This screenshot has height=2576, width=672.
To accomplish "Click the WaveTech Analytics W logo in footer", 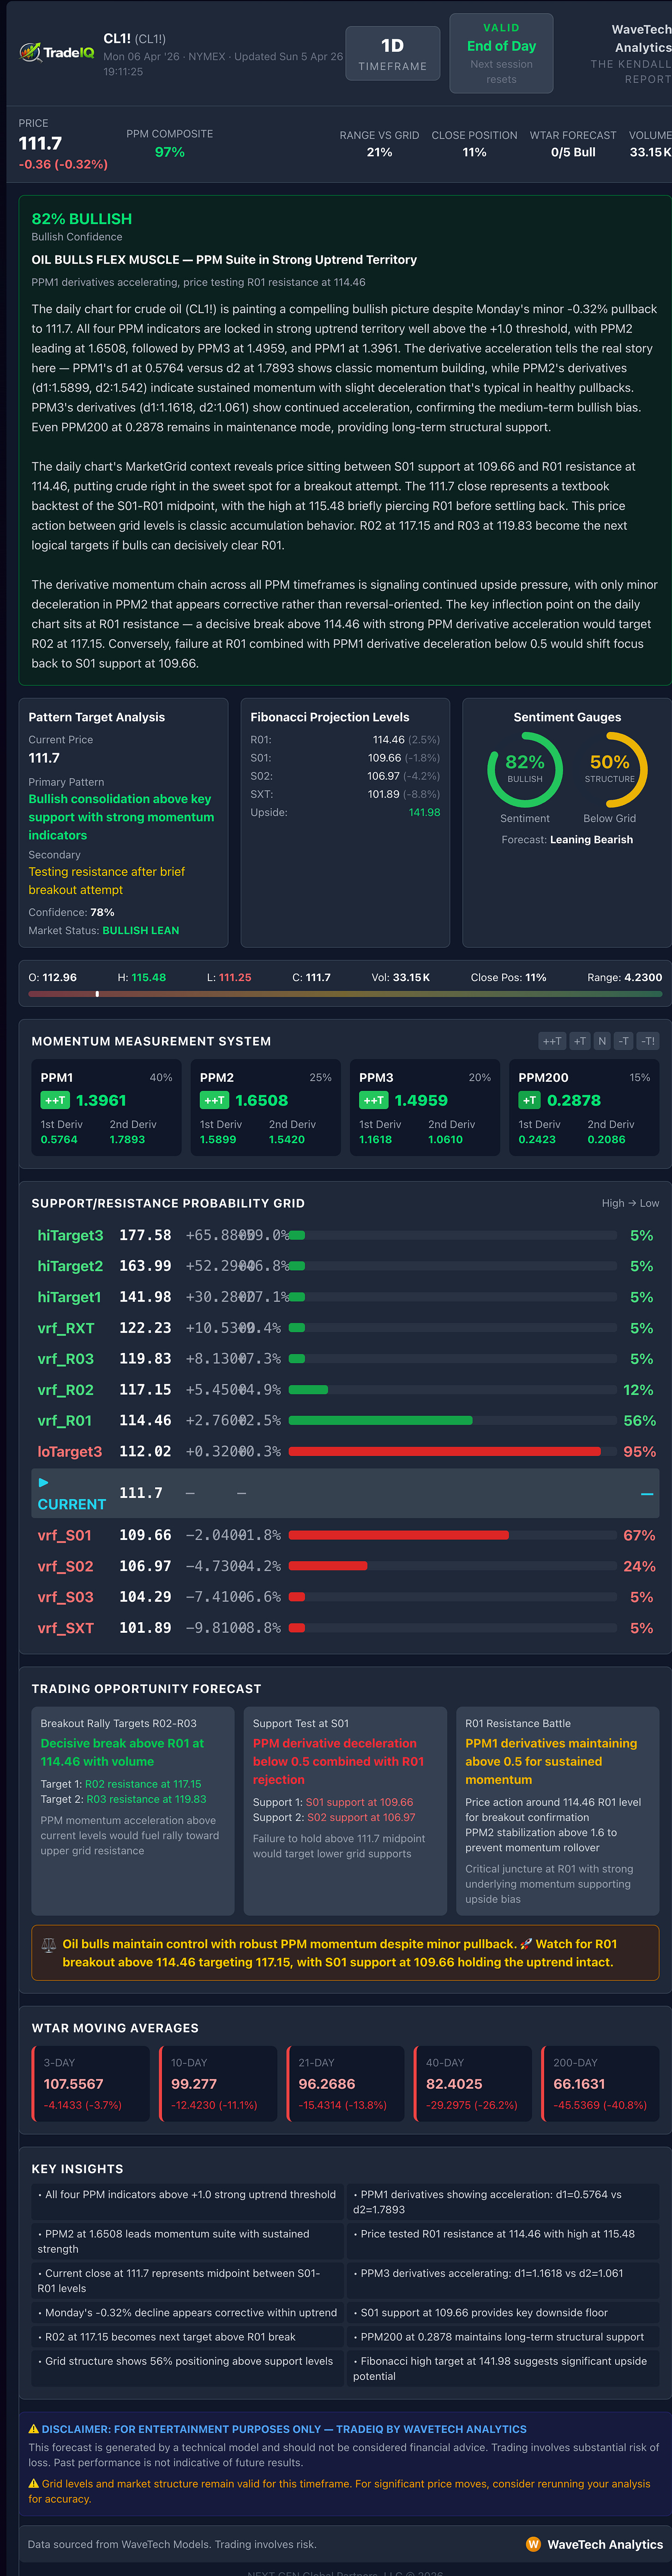I will (533, 2544).
